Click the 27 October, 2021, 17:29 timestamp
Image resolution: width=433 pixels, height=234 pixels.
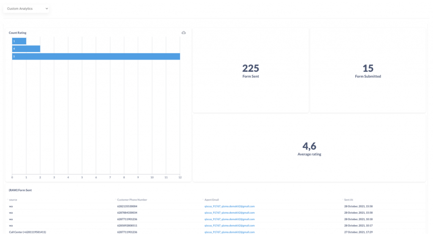click(x=358, y=232)
